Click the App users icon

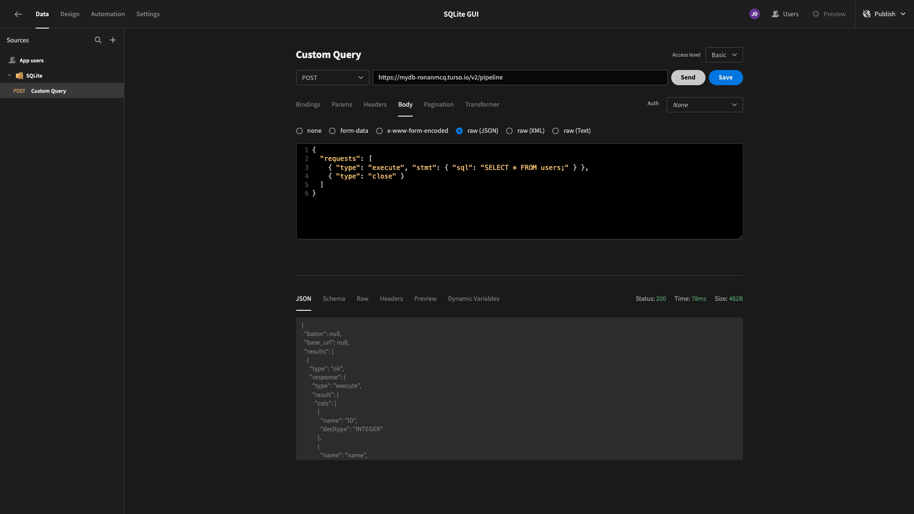coord(12,60)
